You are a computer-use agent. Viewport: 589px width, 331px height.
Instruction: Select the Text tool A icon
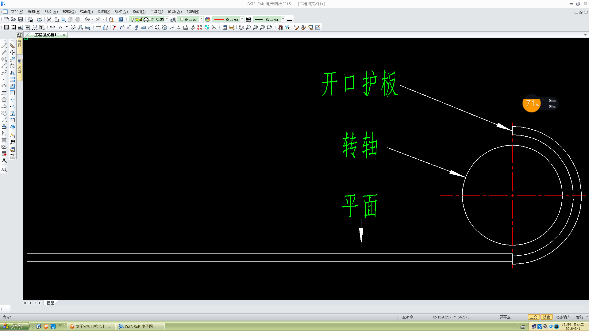tap(4, 160)
